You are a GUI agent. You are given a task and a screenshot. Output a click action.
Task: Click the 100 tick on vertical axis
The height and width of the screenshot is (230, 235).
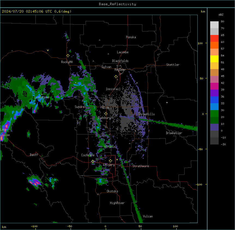pos(200,43)
